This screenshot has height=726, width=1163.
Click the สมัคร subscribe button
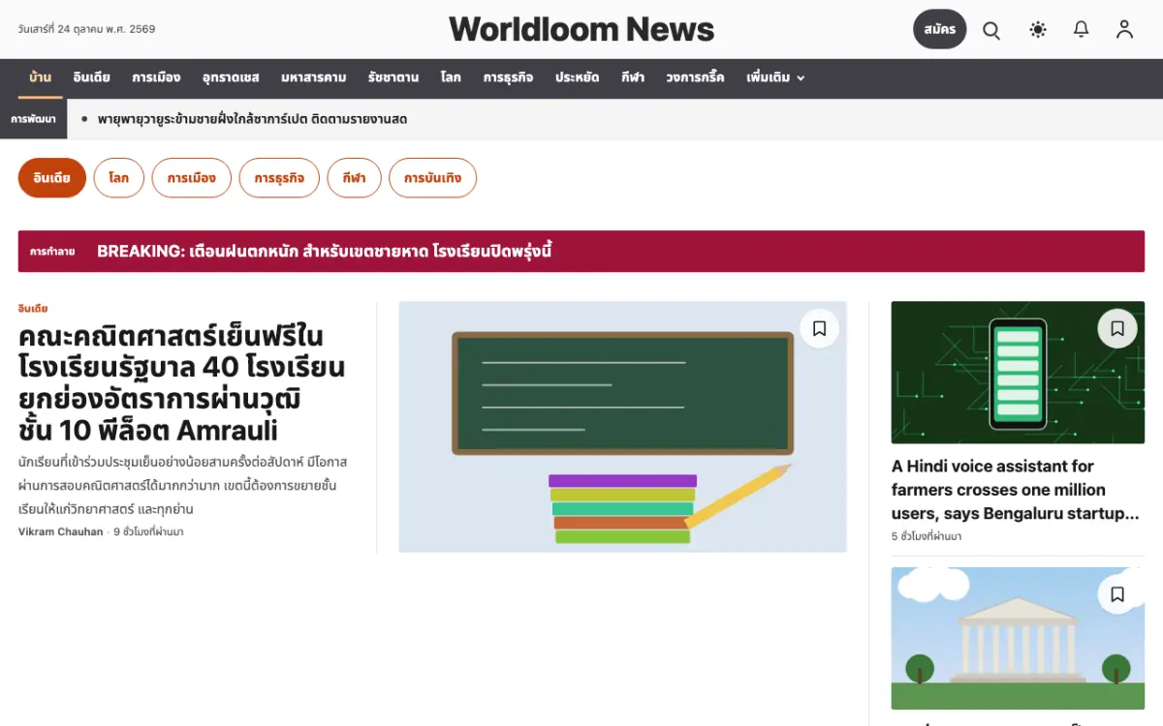tap(940, 29)
